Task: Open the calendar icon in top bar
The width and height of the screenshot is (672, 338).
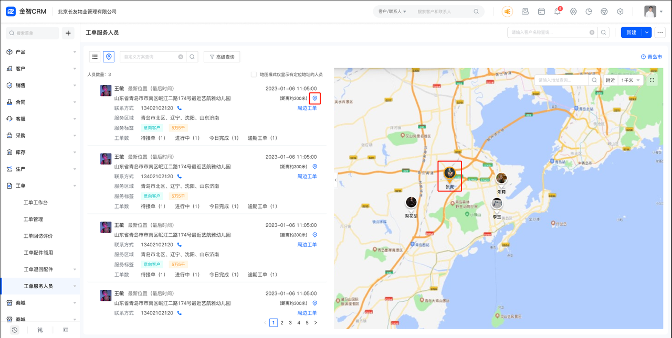Action: coord(541,12)
